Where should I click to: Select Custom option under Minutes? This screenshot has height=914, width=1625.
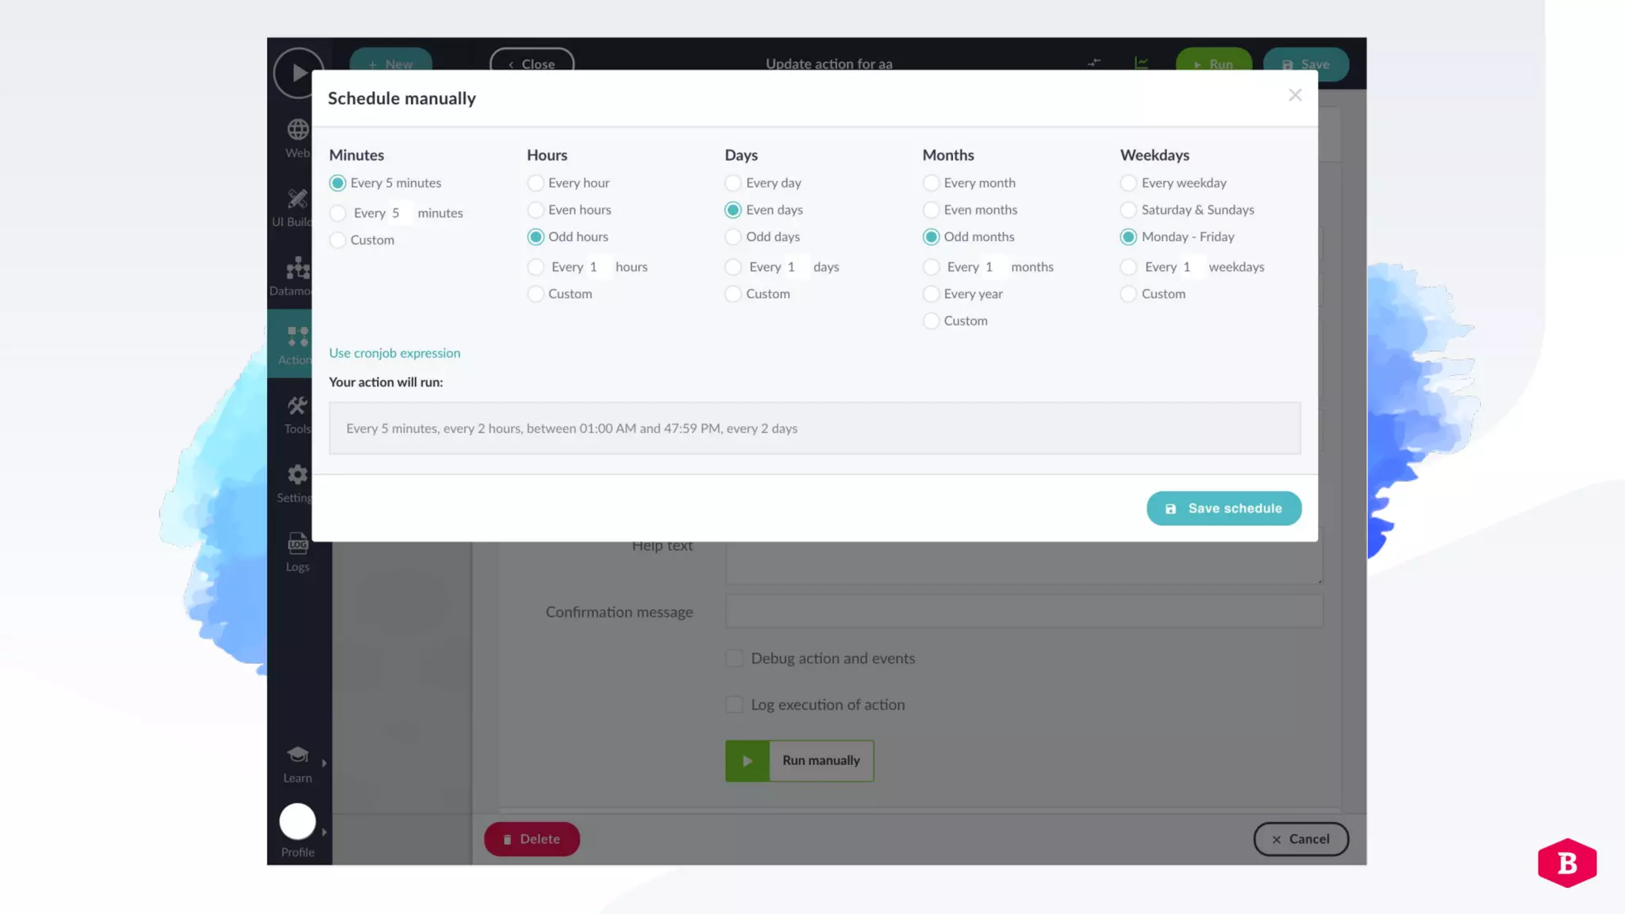(x=338, y=240)
